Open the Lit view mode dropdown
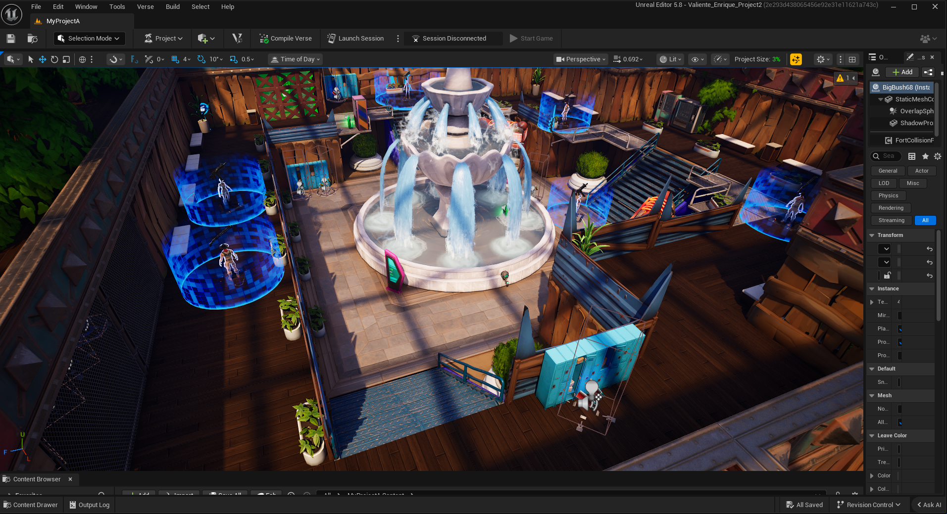Viewport: 947px width, 514px height. pyautogui.click(x=671, y=59)
